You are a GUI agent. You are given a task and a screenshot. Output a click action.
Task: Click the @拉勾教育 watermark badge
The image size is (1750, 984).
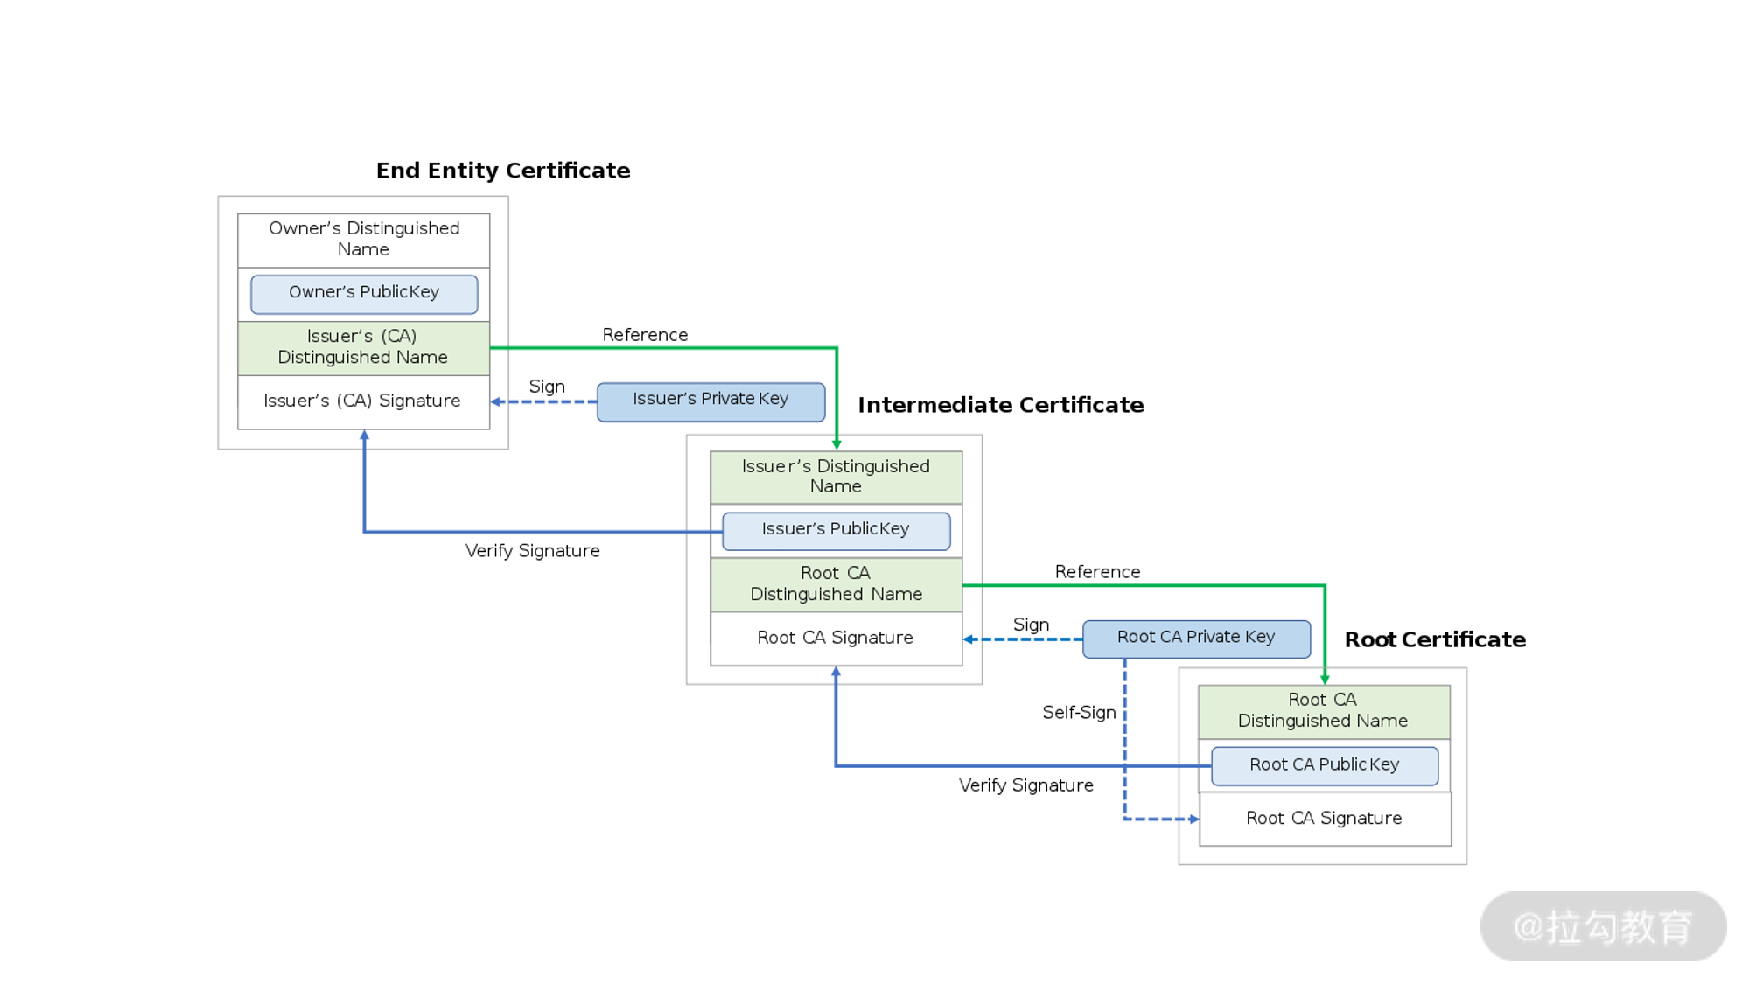point(1603,927)
